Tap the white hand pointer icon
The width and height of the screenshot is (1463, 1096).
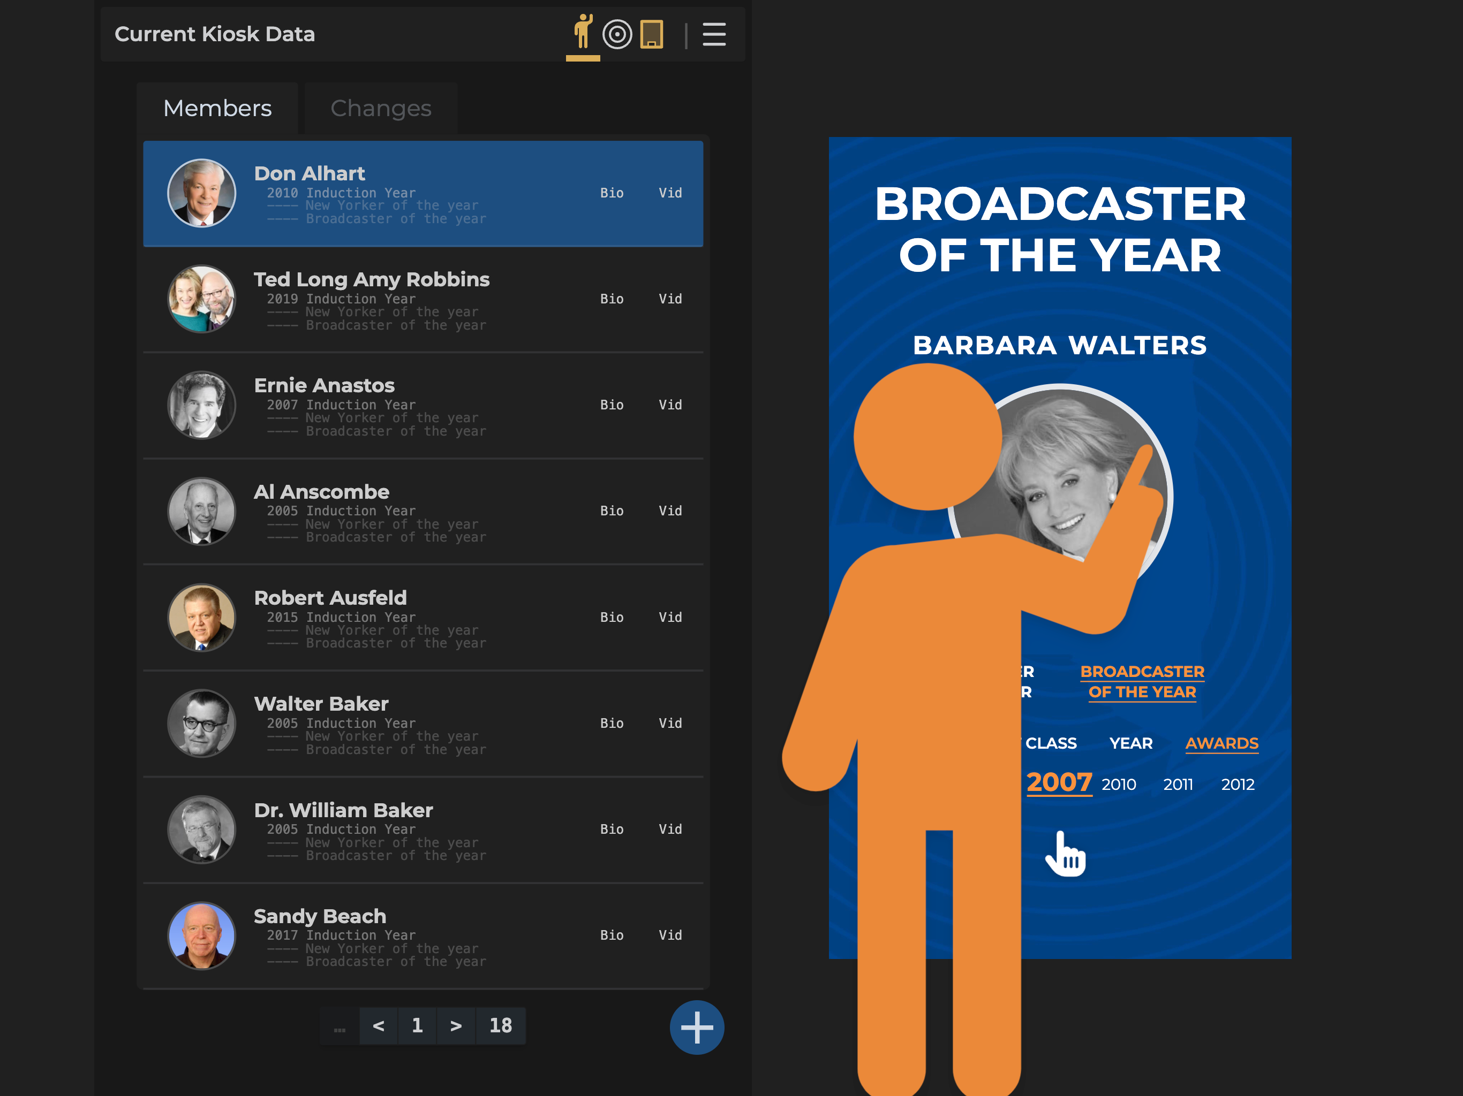coord(1066,854)
